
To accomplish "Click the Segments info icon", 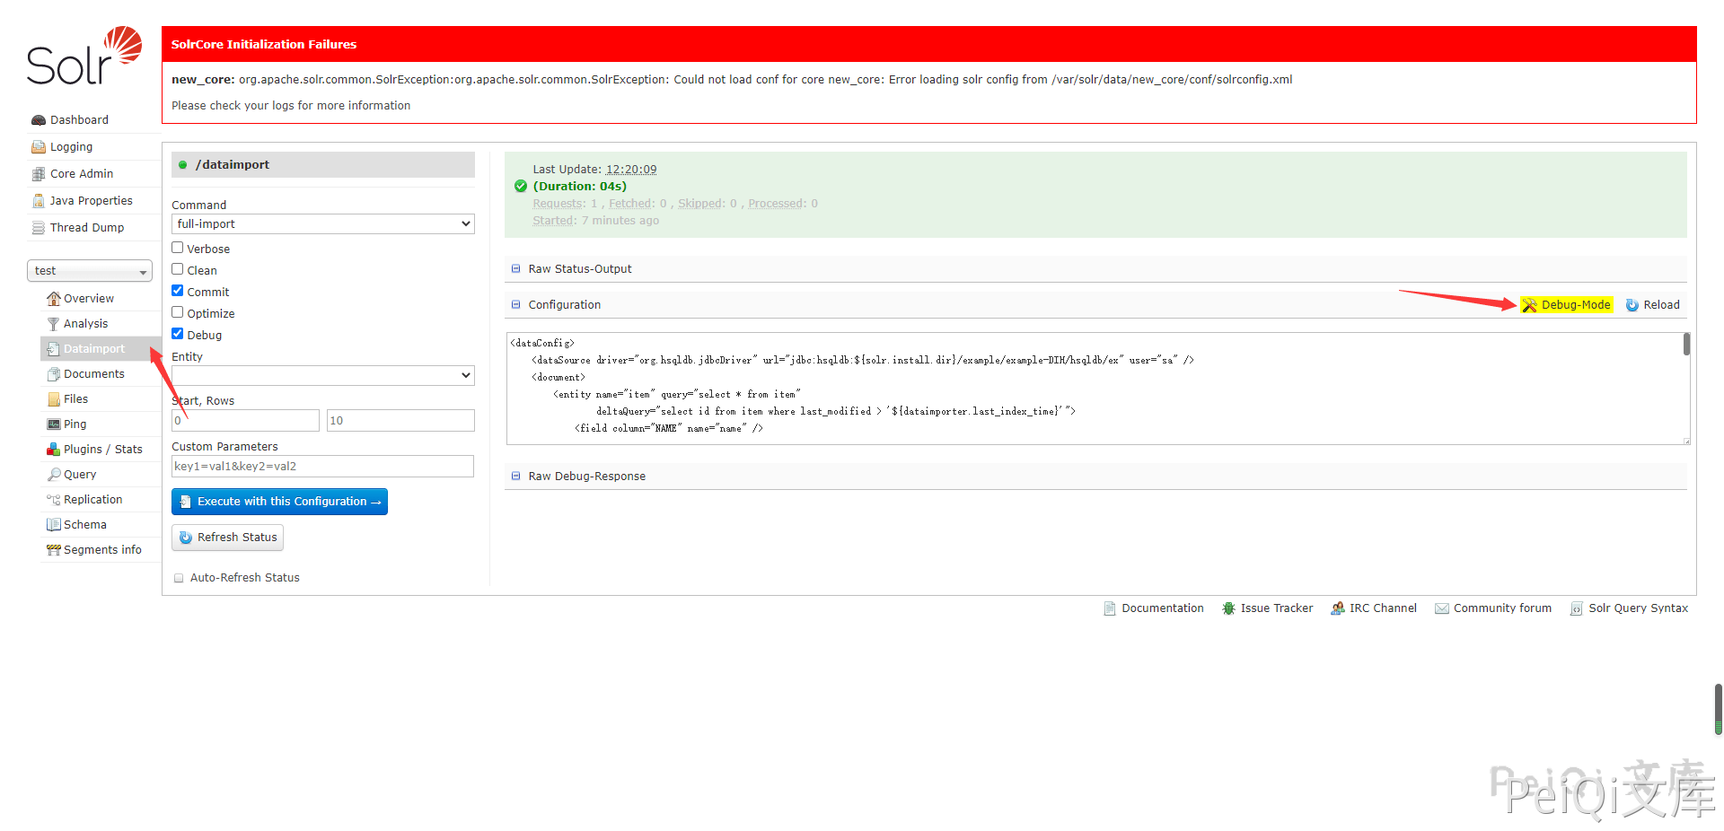I will coord(54,550).
